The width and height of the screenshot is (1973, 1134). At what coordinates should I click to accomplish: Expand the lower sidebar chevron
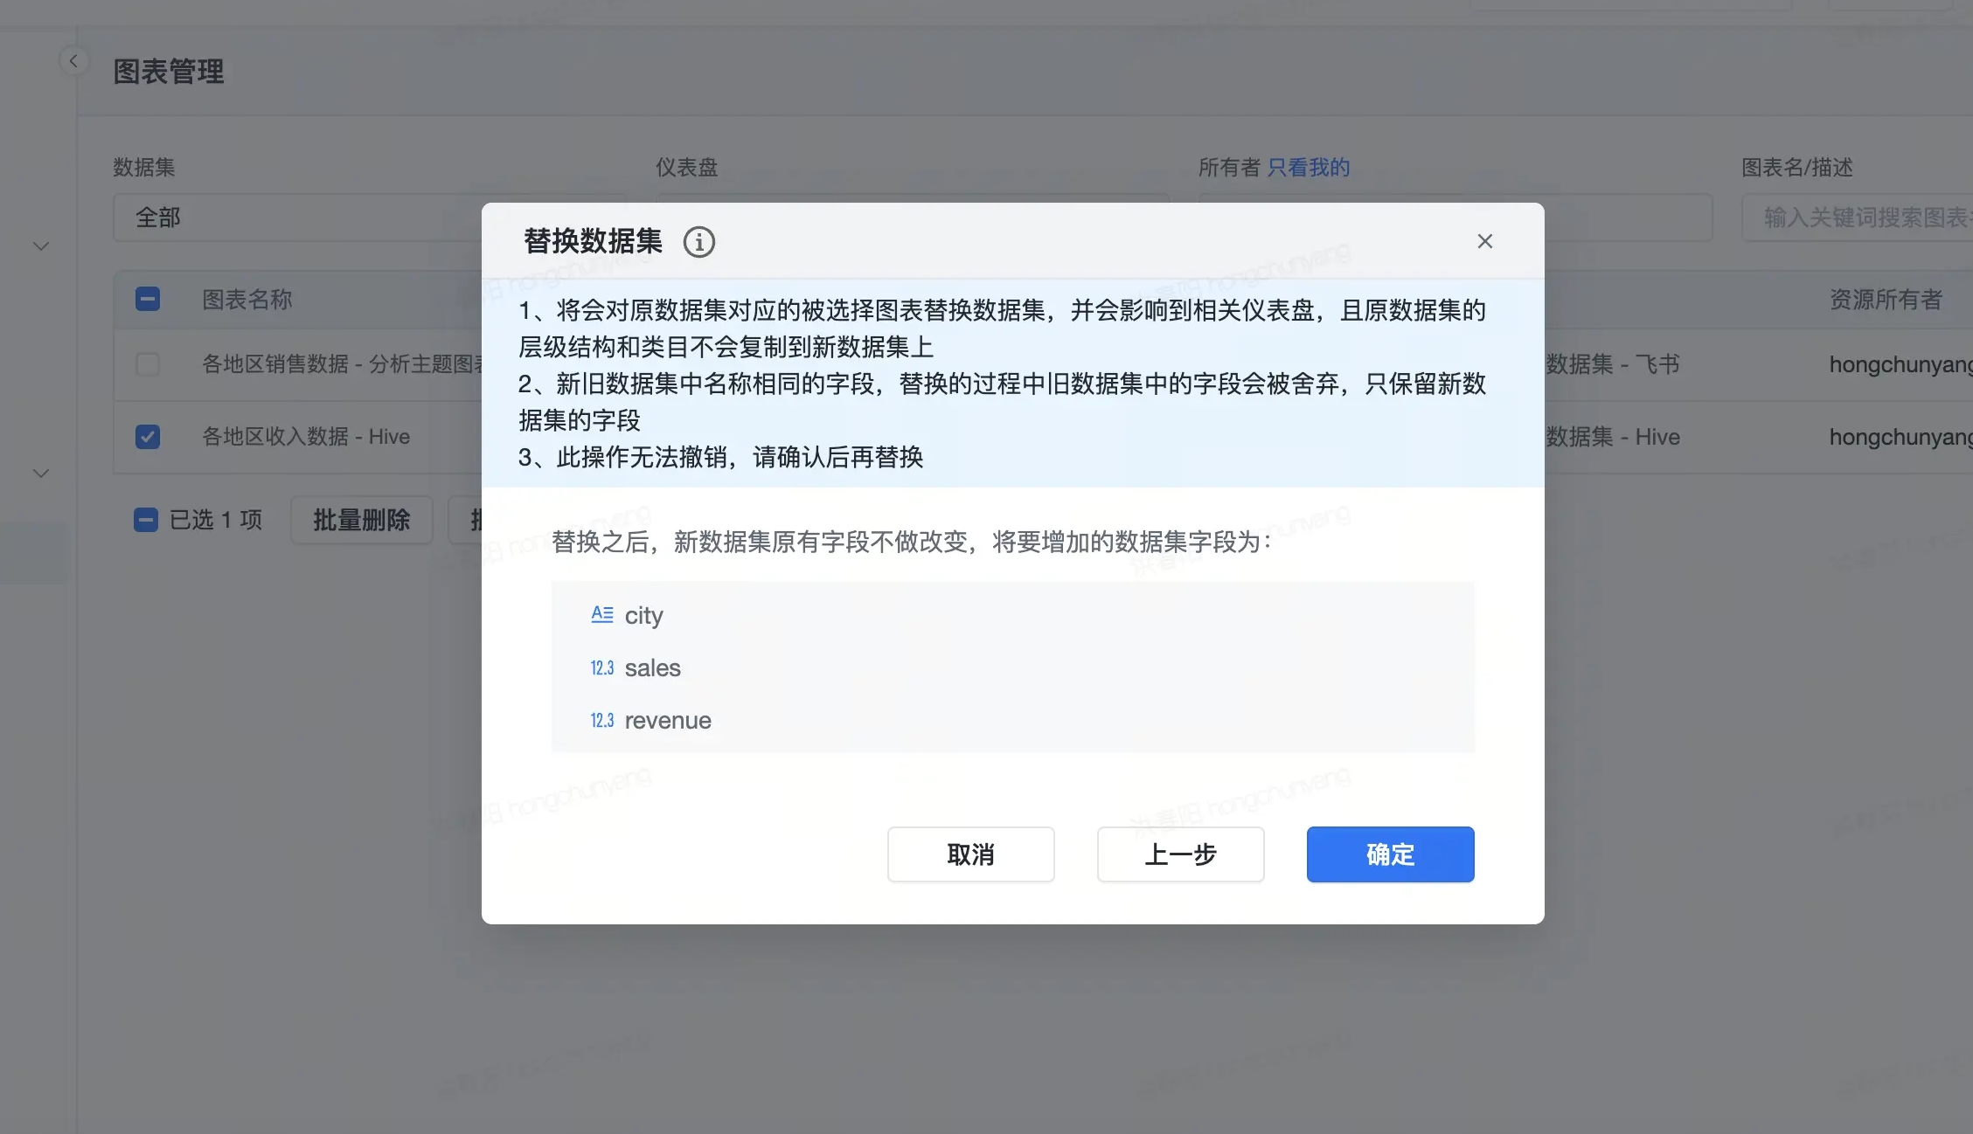click(x=40, y=474)
